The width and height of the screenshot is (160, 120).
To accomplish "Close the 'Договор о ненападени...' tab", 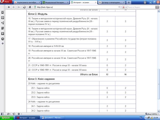I will click(124, 3).
